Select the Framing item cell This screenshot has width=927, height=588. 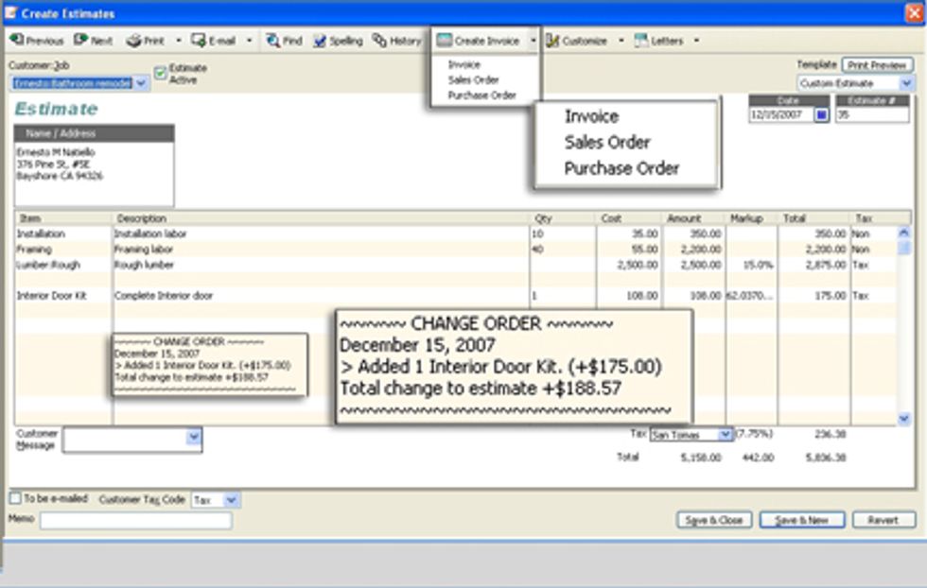click(x=63, y=250)
